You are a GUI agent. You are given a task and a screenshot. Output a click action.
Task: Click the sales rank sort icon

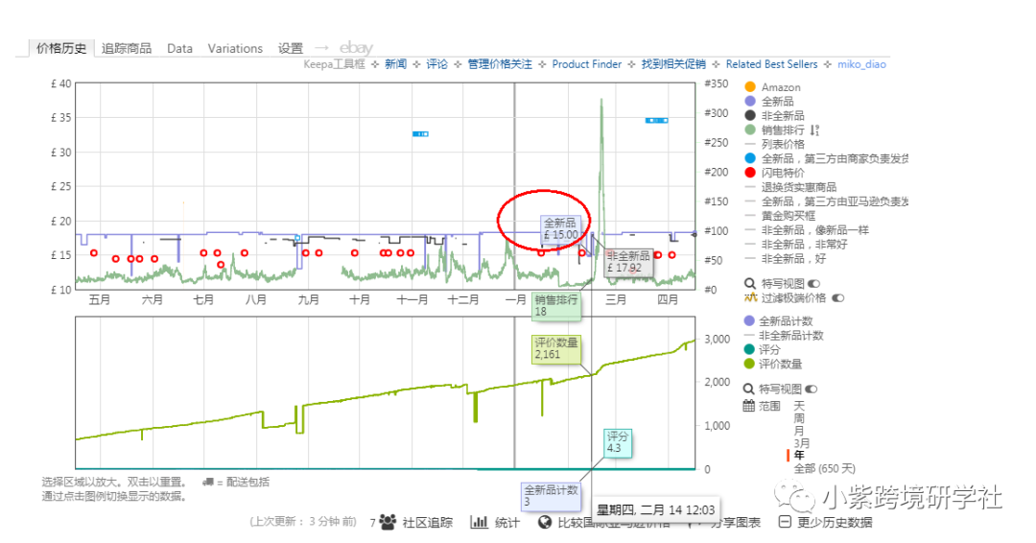click(x=814, y=130)
